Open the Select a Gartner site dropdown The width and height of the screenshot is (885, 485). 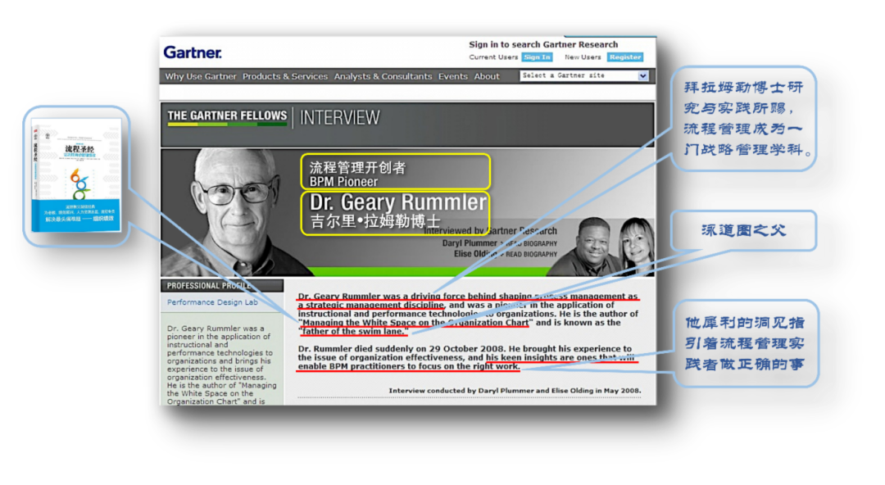click(x=584, y=75)
